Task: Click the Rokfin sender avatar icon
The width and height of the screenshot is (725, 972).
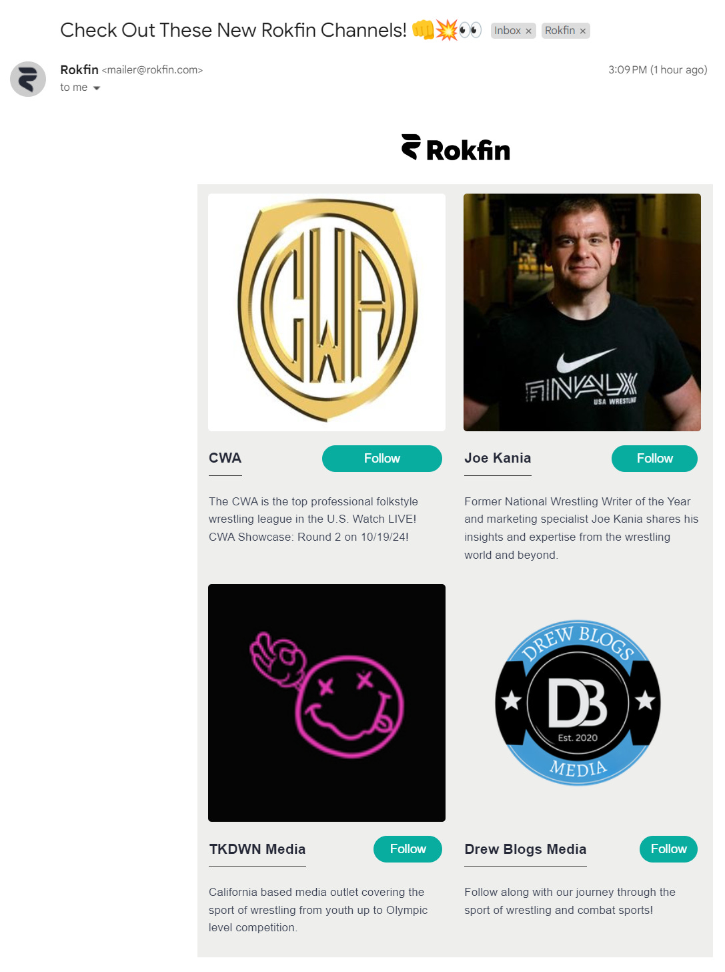Action: coord(28,79)
